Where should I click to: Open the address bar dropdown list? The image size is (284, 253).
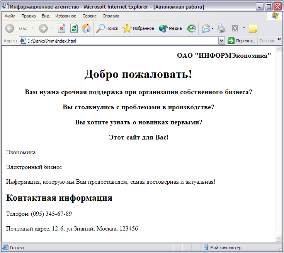click(x=221, y=41)
